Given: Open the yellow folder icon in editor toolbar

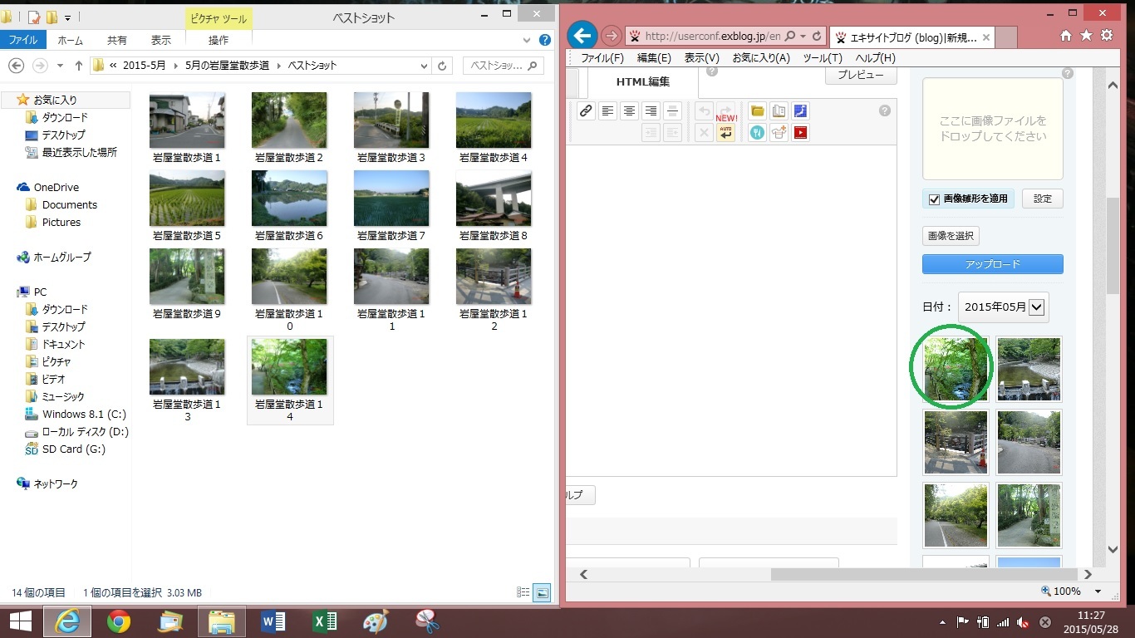Looking at the screenshot, I should [757, 111].
